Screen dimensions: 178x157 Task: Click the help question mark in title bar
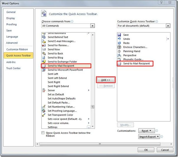tap(161, 2)
